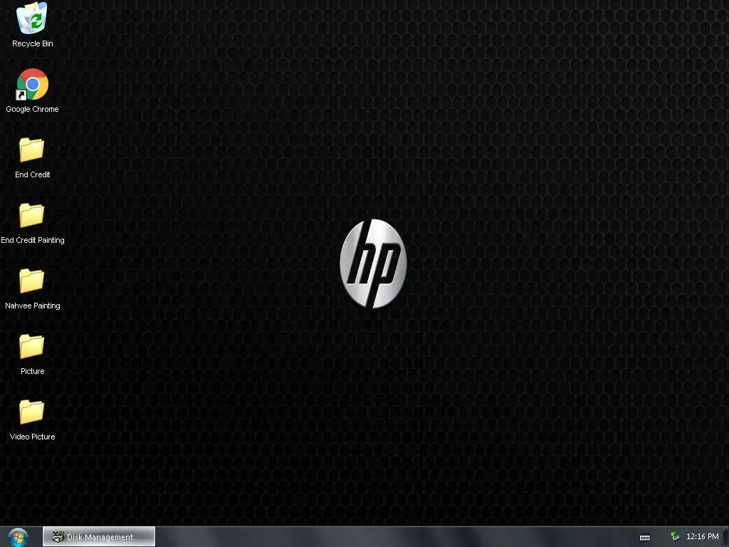Open the Windows Start orb
This screenshot has width=729, height=547.
(x=18, y=537)
